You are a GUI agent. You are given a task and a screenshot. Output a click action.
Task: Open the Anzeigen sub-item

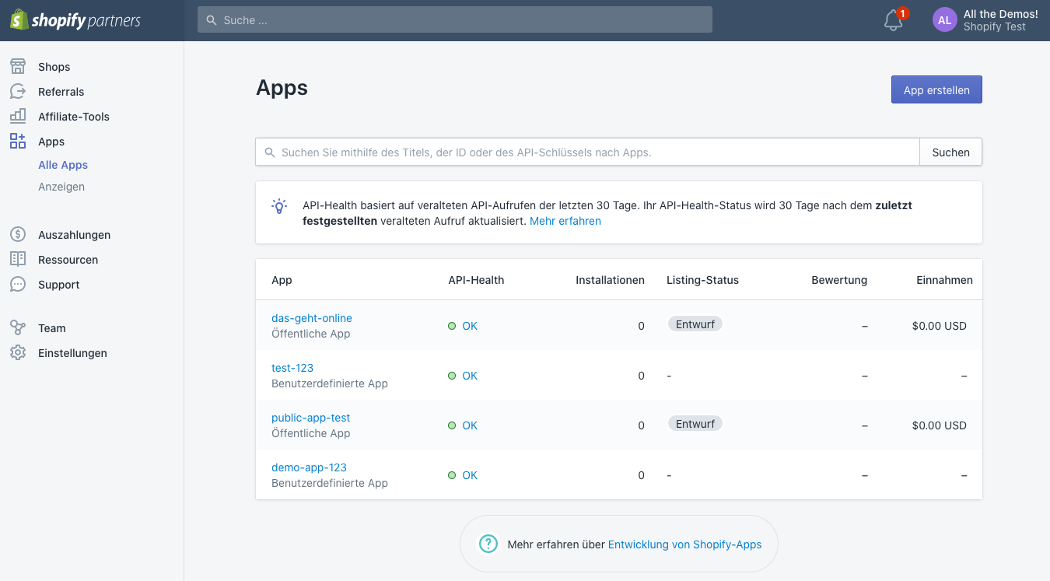click(61, 187)
